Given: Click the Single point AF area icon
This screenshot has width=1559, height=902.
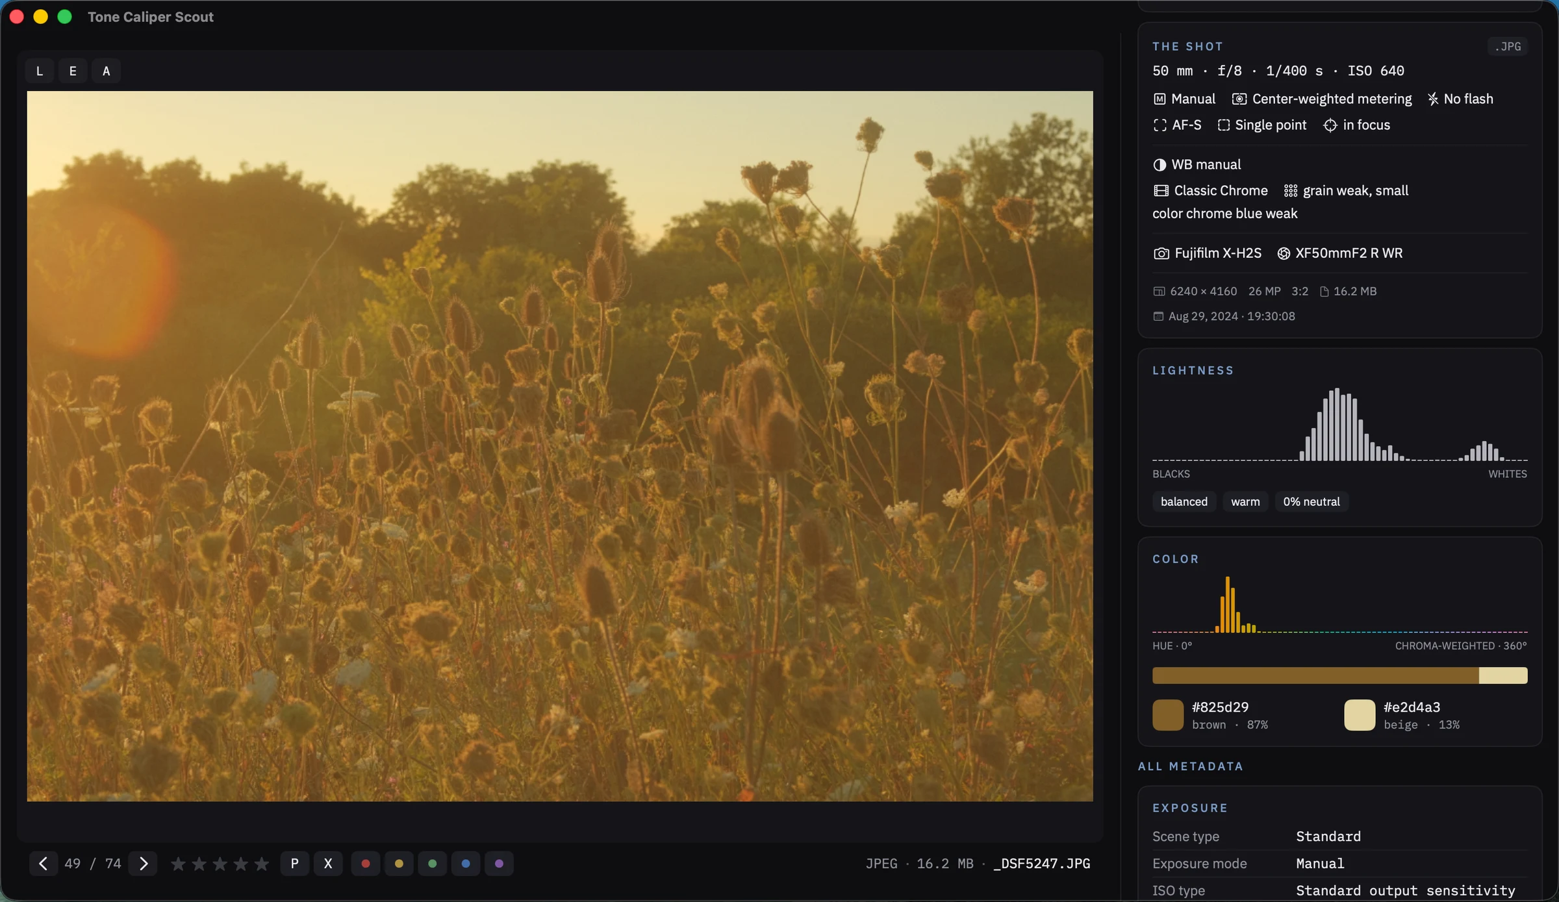Looking at the screenshot, I should click(1223, 125).
